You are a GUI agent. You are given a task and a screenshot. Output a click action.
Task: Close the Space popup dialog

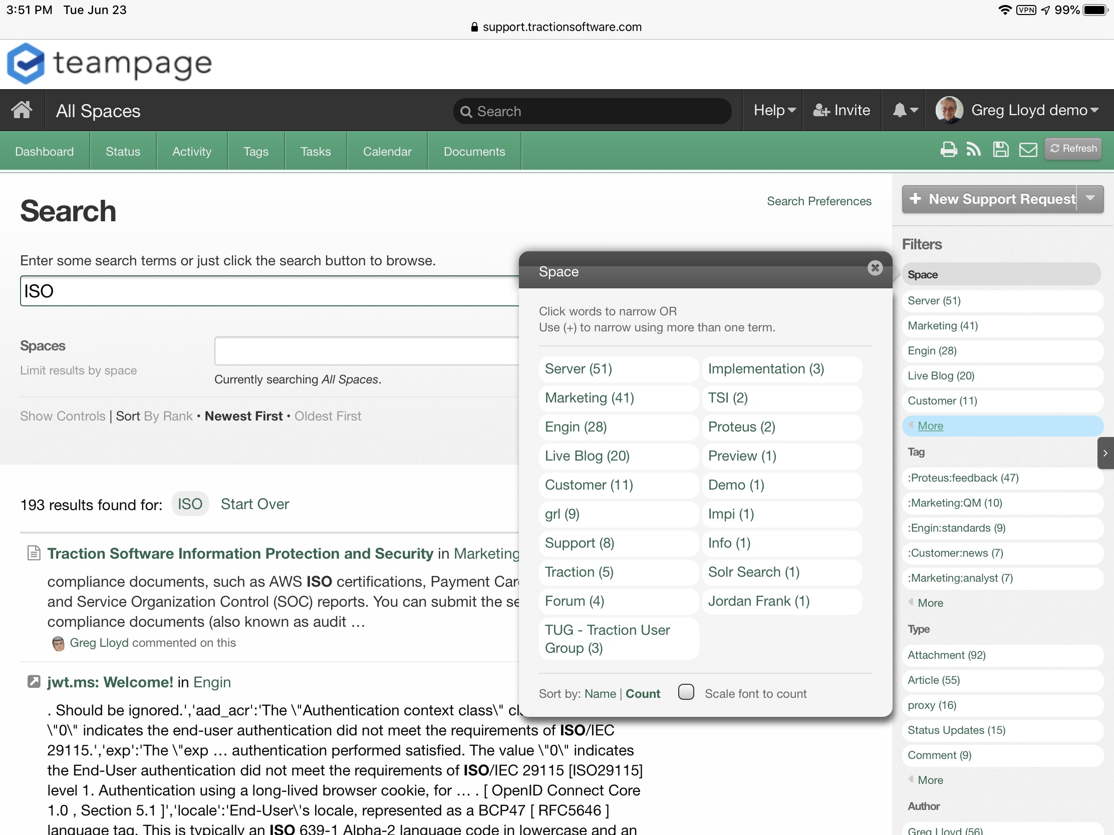pos(875,268)
